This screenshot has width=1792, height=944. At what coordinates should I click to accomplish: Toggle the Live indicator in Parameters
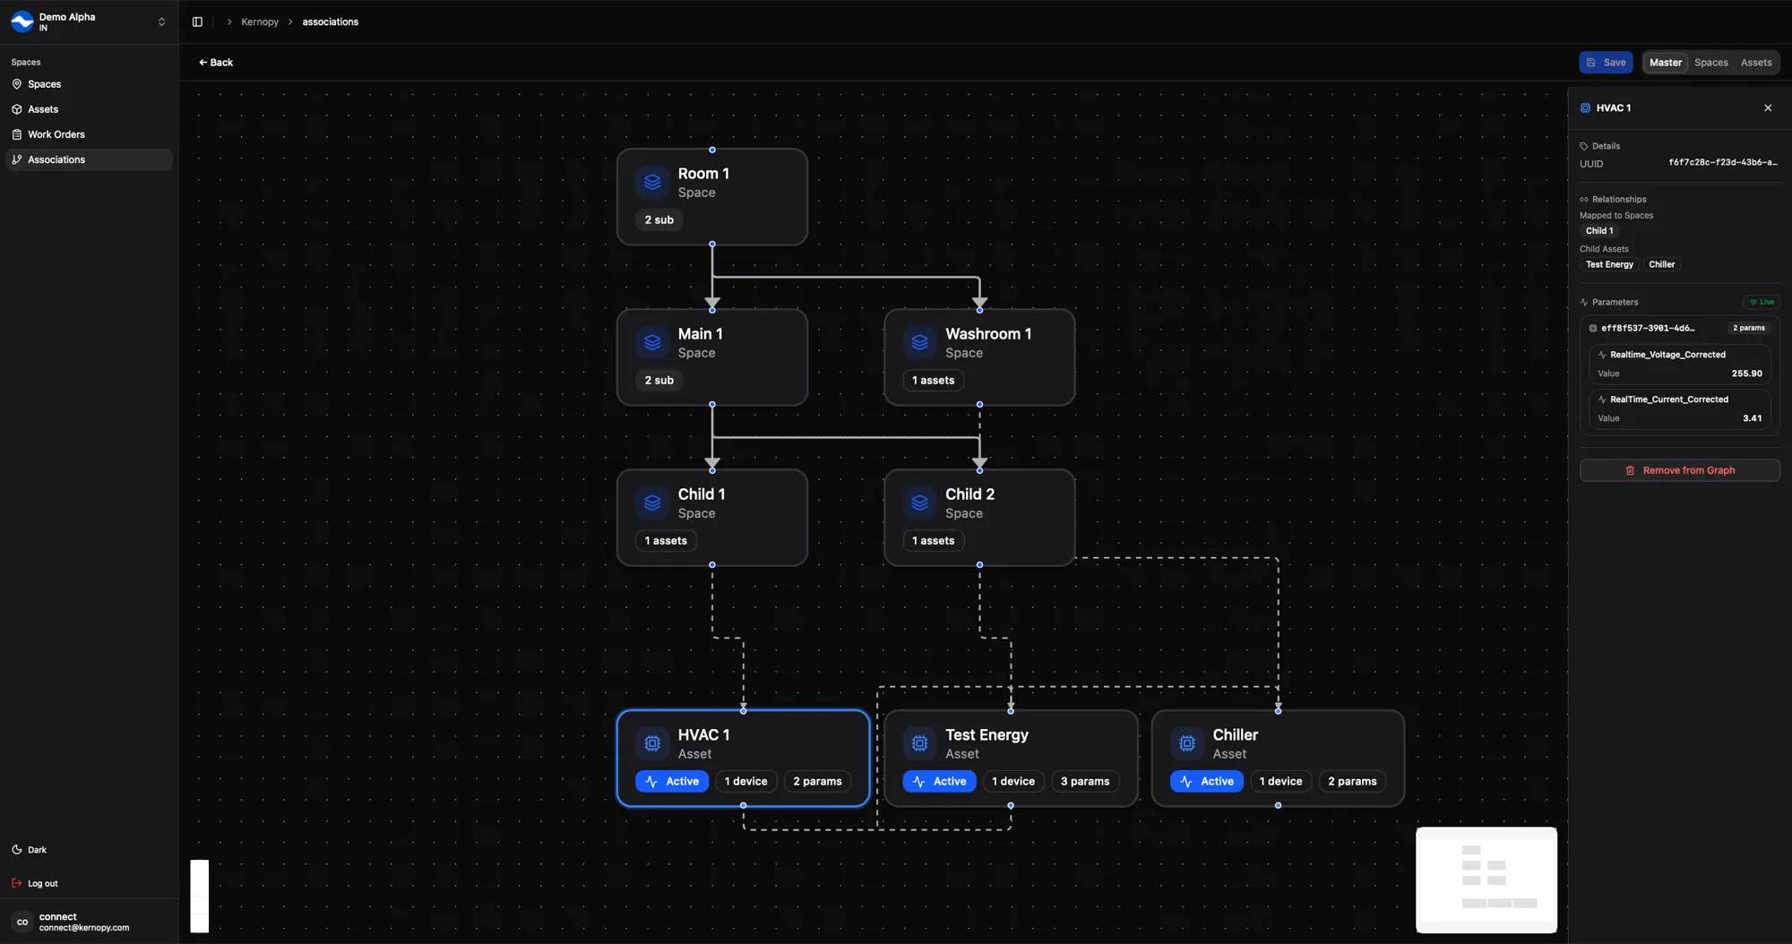point(1762,302)
